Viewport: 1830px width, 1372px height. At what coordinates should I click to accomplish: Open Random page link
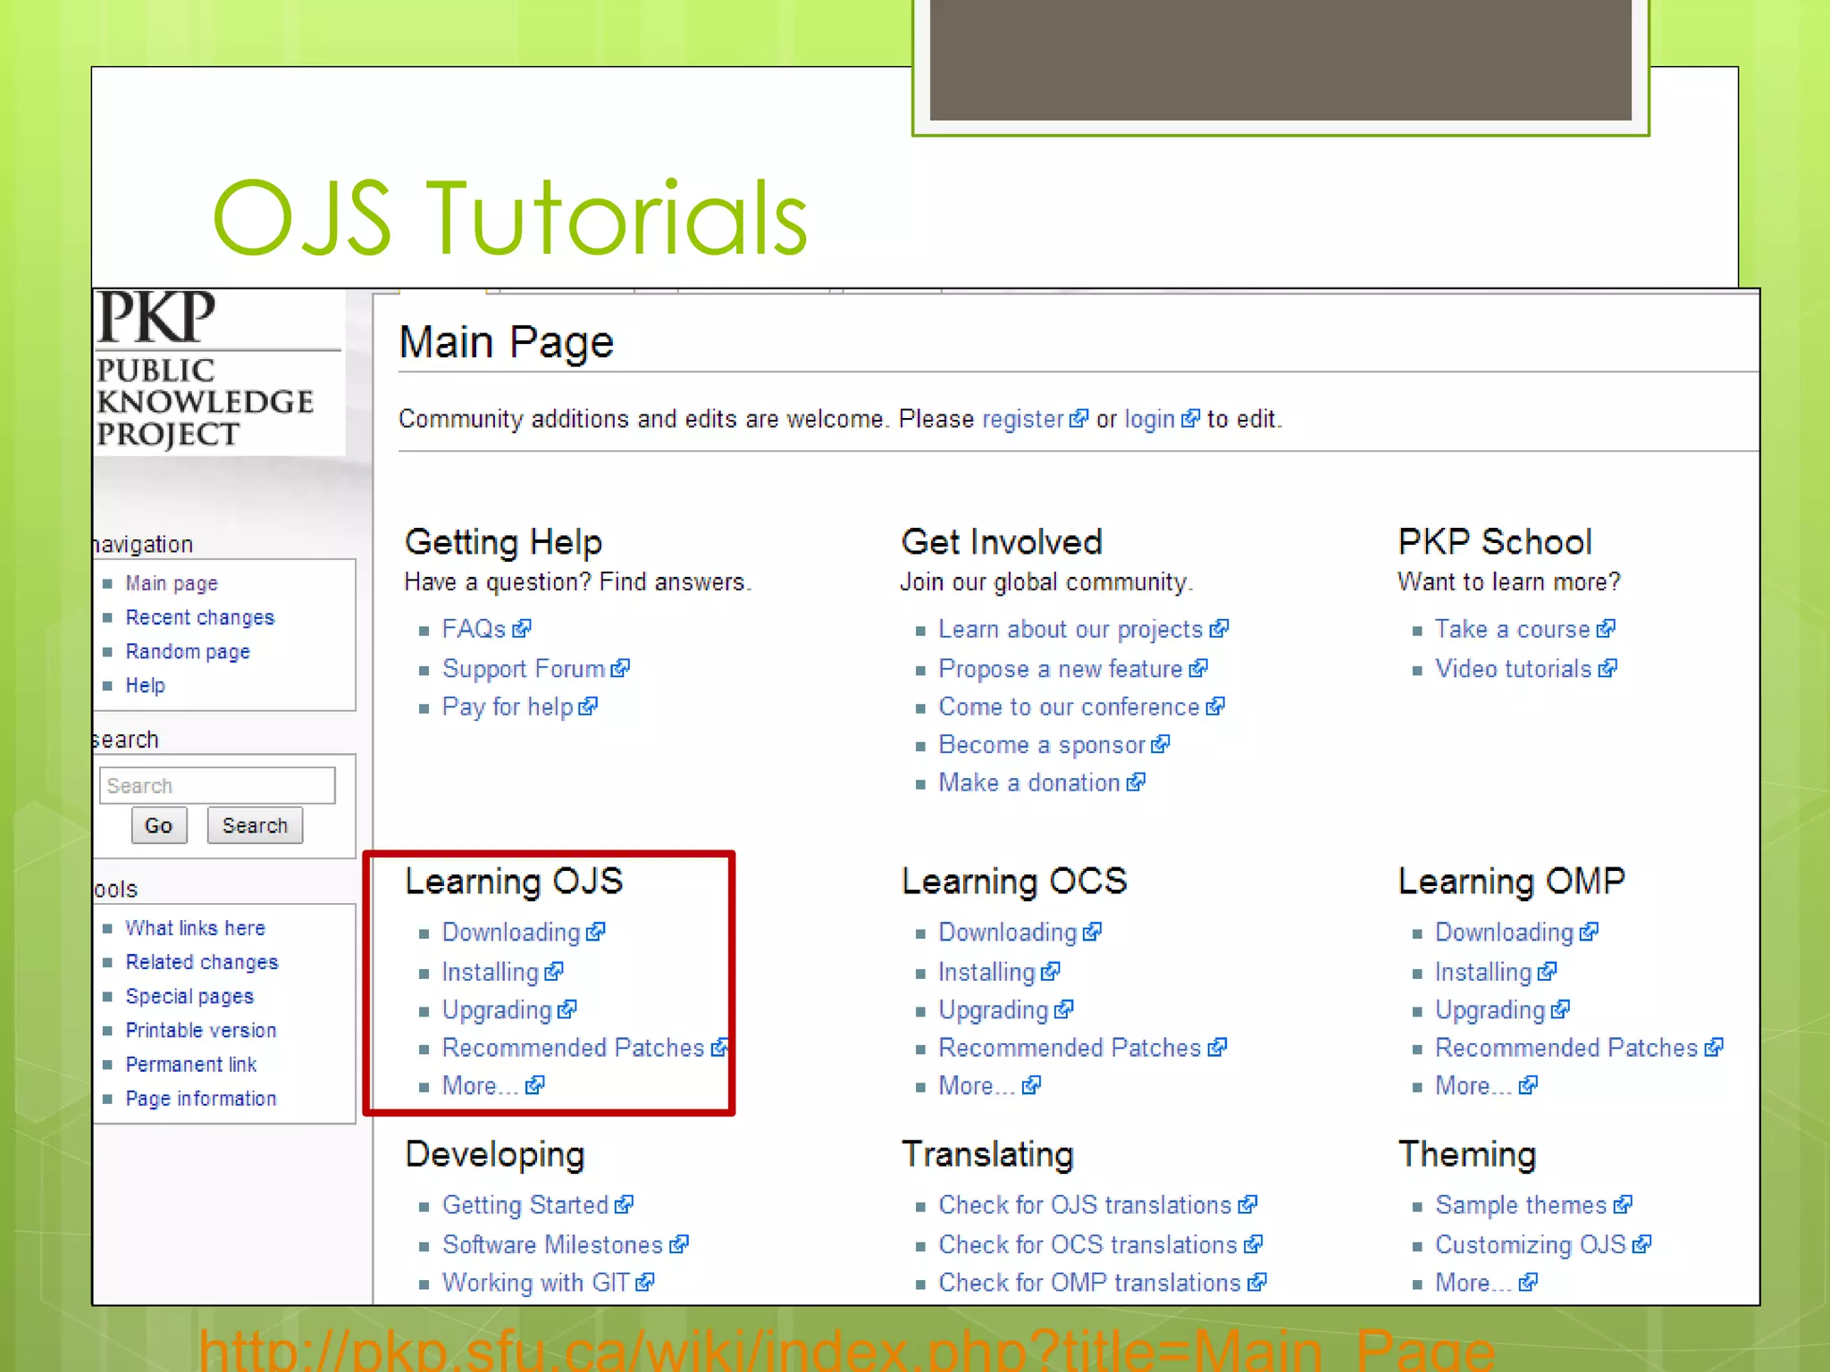[188, 651]
